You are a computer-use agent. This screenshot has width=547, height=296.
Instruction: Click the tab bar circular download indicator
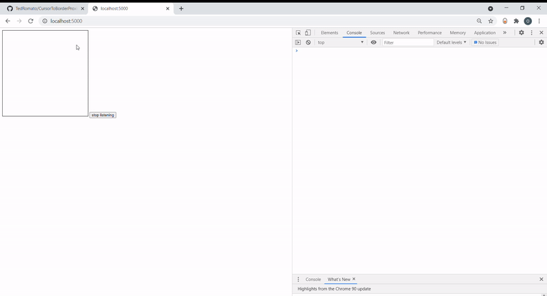490,9
